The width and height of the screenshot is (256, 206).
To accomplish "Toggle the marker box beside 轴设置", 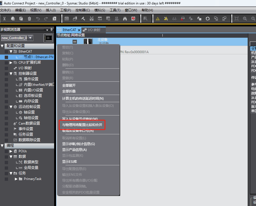I will click(6, 113).
